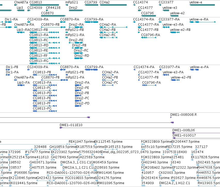The image size is (220, 187).
Task: Select clone label DME1-011E10
Action: [71, 125]
